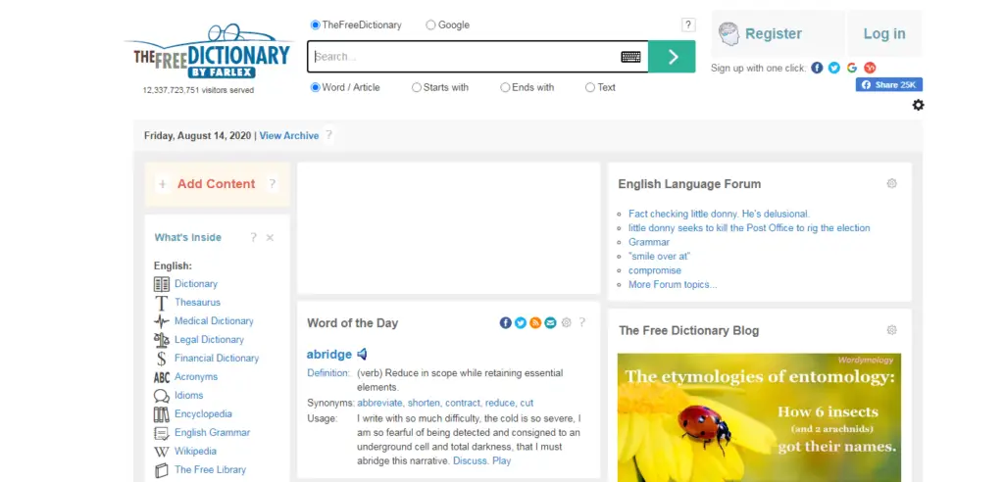Sign up with Yahoo icon
1004x482 pixels.
click(x=870, y=68)
